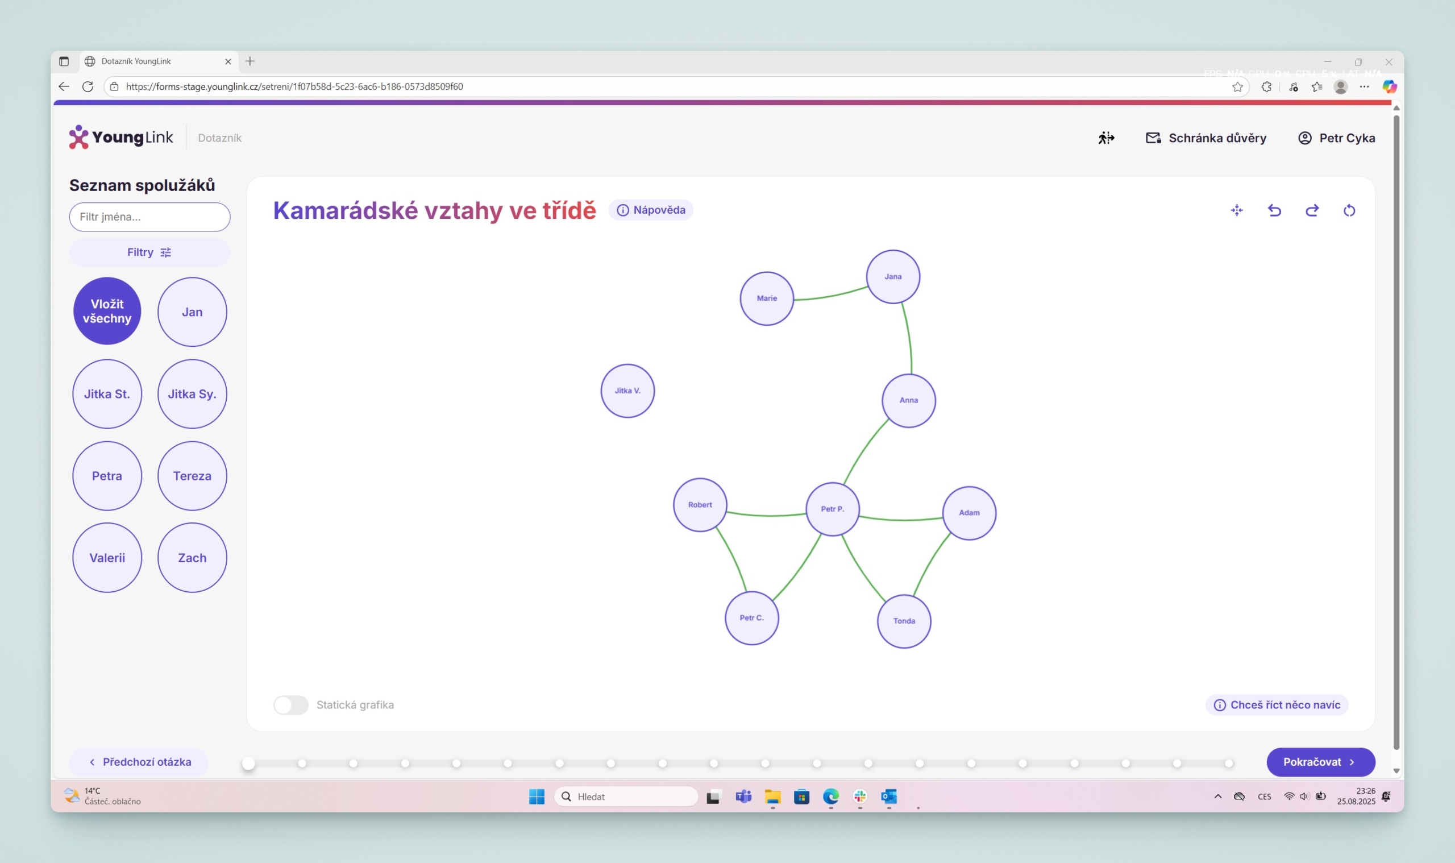This screenshot has height=863, width=1455.
Task: Redo the graph change
Action: (x=1311, y=210)
